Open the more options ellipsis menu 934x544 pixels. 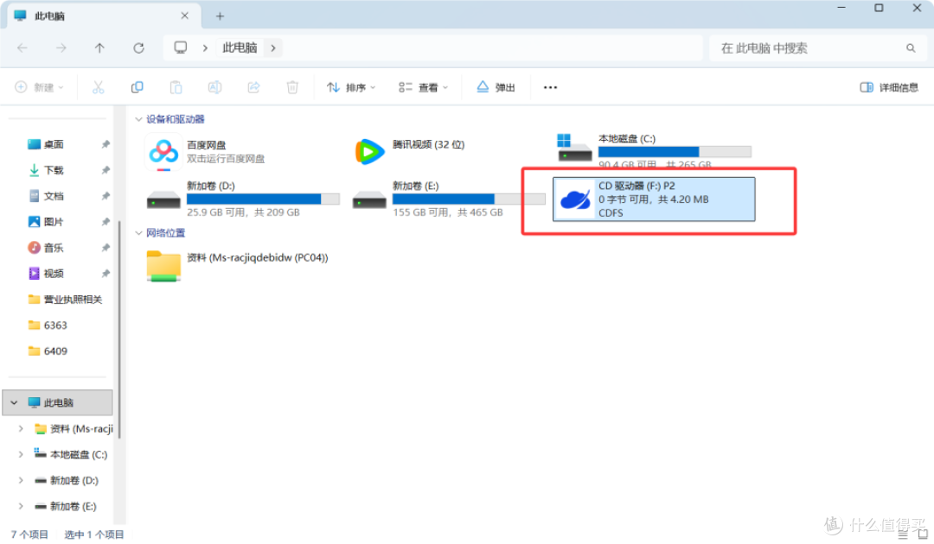pos(550,87)
